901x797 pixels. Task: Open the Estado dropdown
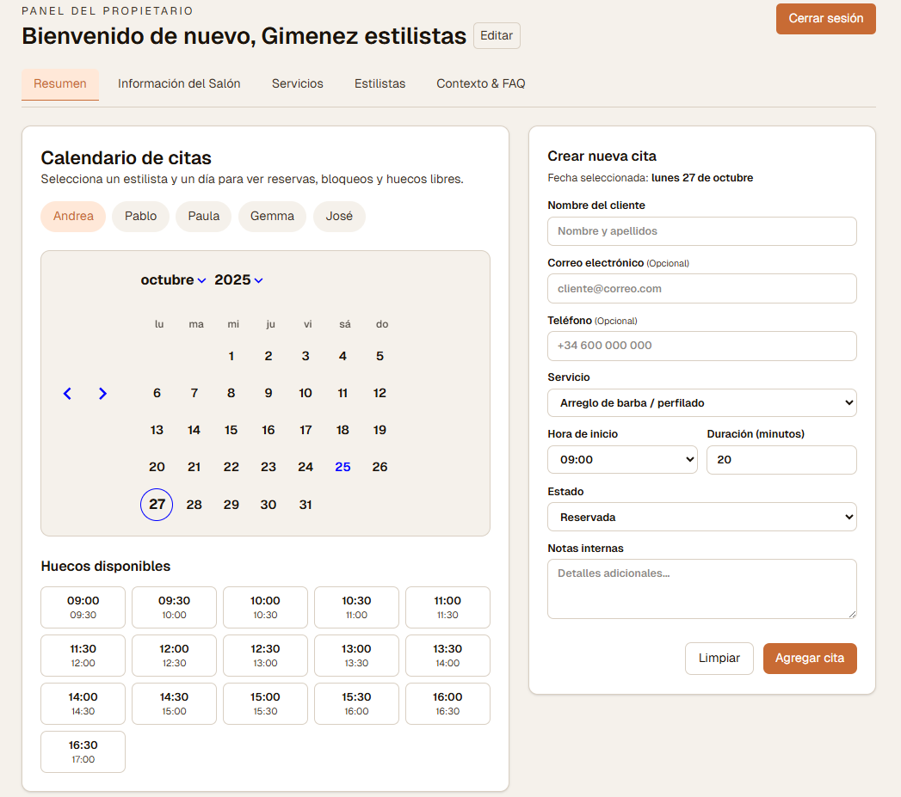[x=701, y=517]
